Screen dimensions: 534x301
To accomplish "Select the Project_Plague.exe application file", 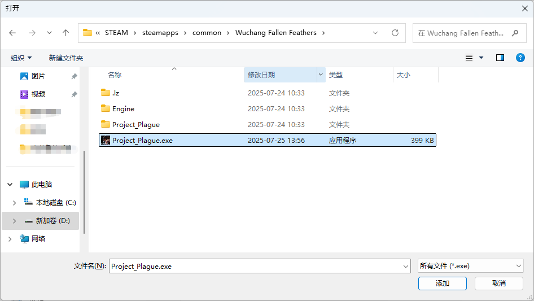I will coord(142,140).
